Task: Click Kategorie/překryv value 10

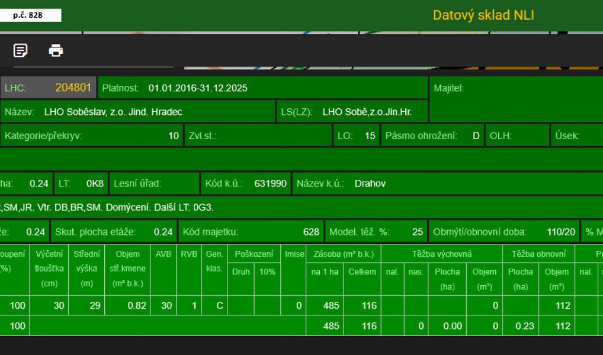Action: [174, 135]
